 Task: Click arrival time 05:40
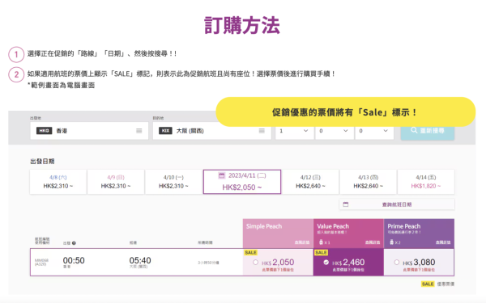click(140, 260)
